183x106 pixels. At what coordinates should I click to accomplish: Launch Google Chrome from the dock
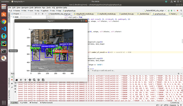[4, 22]
